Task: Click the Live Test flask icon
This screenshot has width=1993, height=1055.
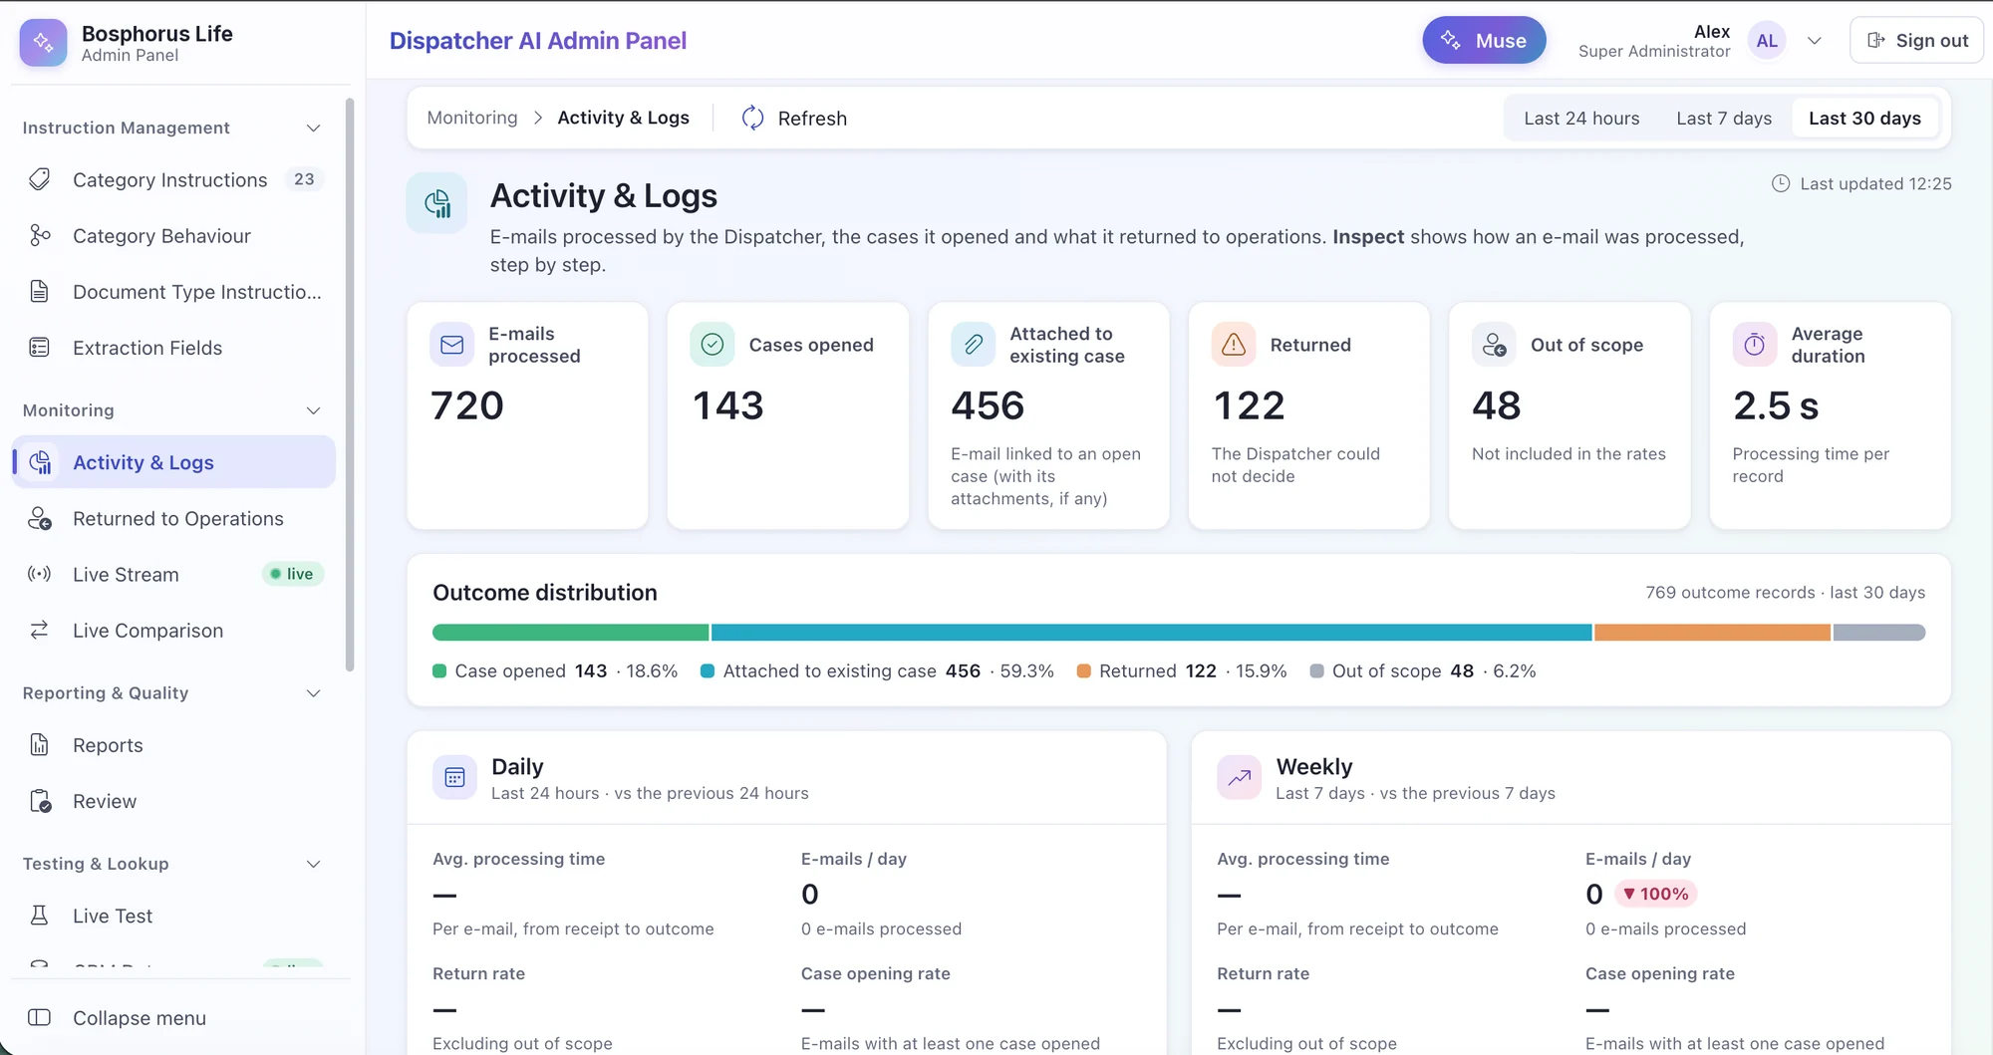Action: click(x=40, y=915)
